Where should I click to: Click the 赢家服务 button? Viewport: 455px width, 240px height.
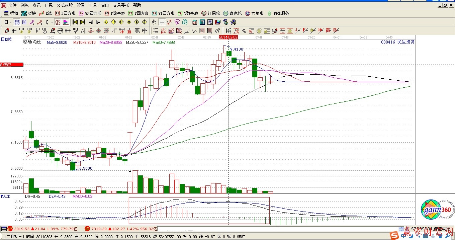(278, 13)
